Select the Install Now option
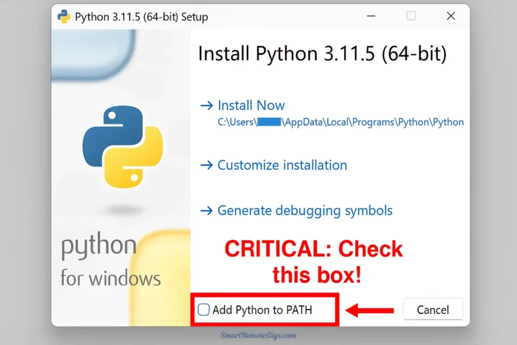 pyautogui.click(x=251, y=106)
